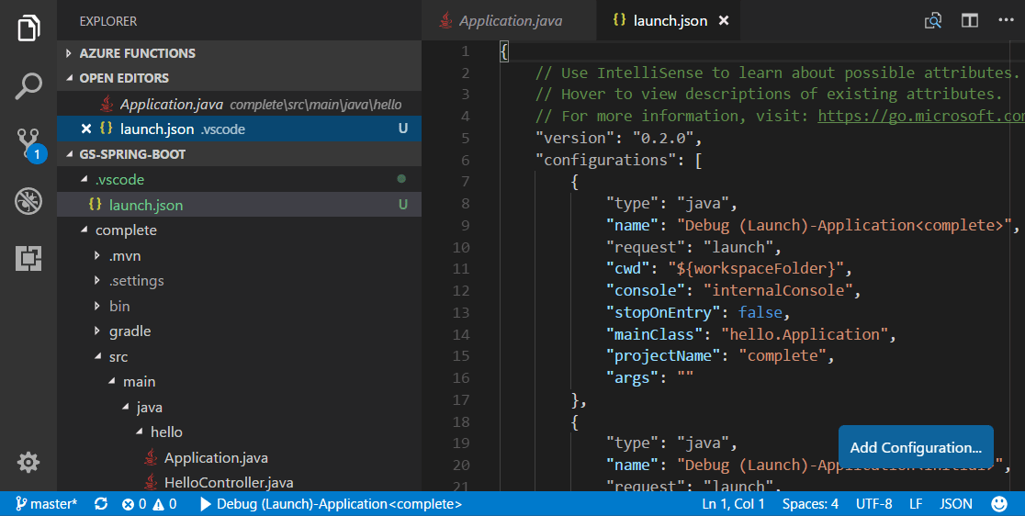Open the editor More Actions ellipsis
This screenshot has height=516, width=1025.
click(1005, 20)
